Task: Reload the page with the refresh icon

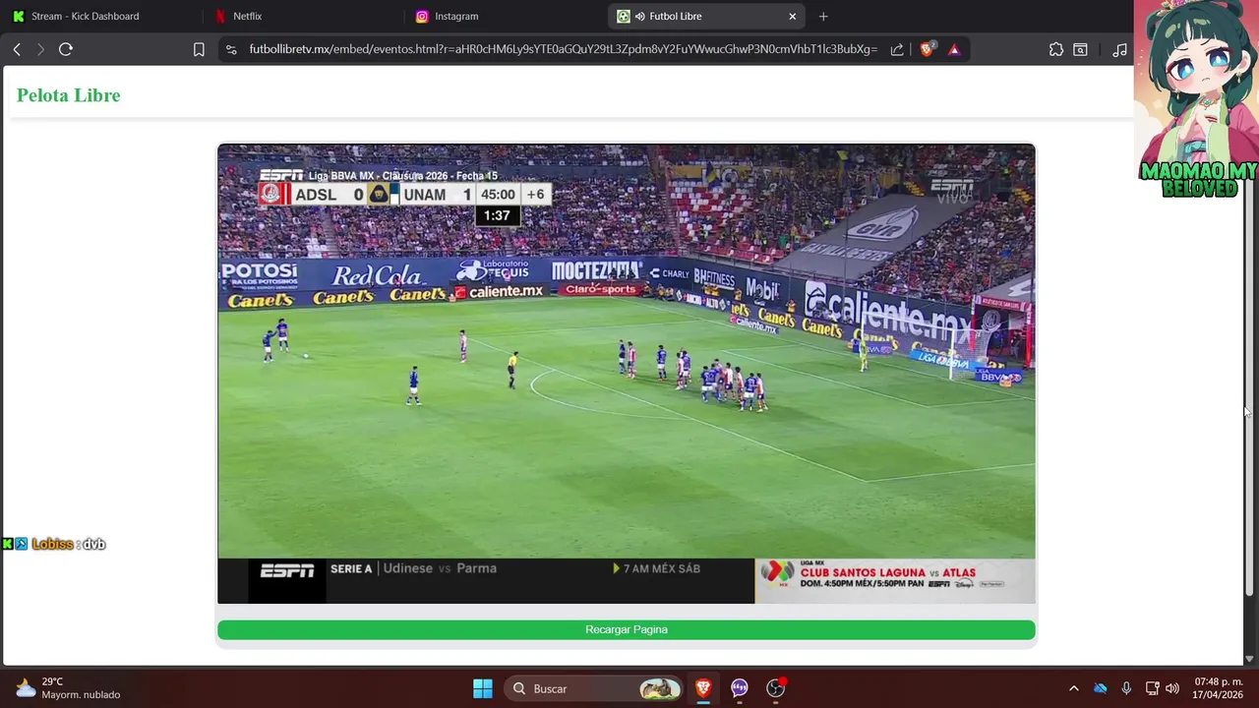Action: point(66,49)
